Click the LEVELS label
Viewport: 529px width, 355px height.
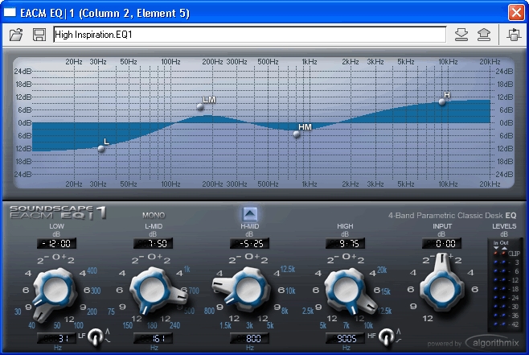[504, 226]
